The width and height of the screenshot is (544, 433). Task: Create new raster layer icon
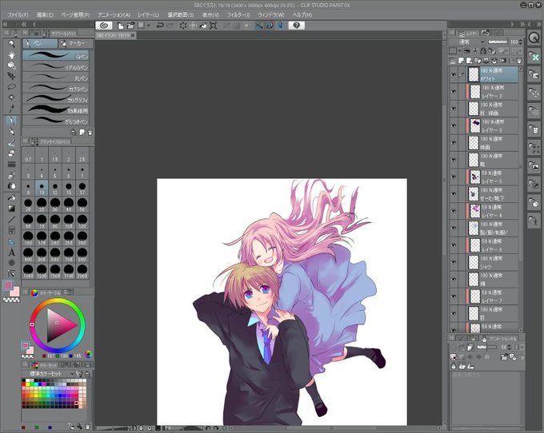[x=462, y=61]
